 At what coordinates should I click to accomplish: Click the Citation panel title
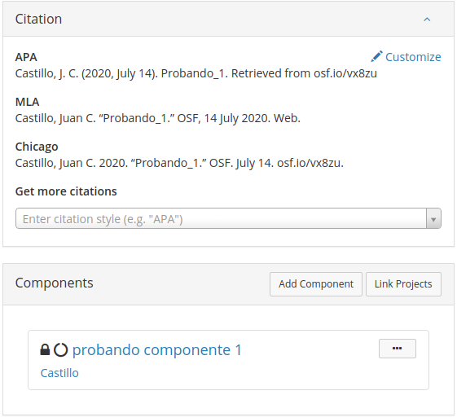point(38,19)
